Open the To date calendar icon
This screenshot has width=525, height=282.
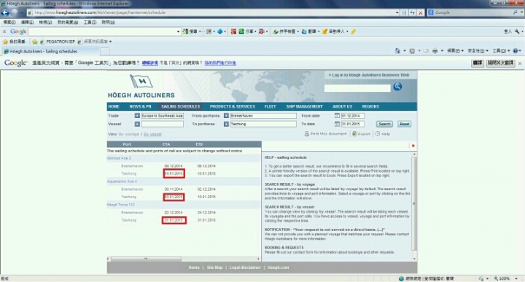pyautogui.click(x=337, y=124)
